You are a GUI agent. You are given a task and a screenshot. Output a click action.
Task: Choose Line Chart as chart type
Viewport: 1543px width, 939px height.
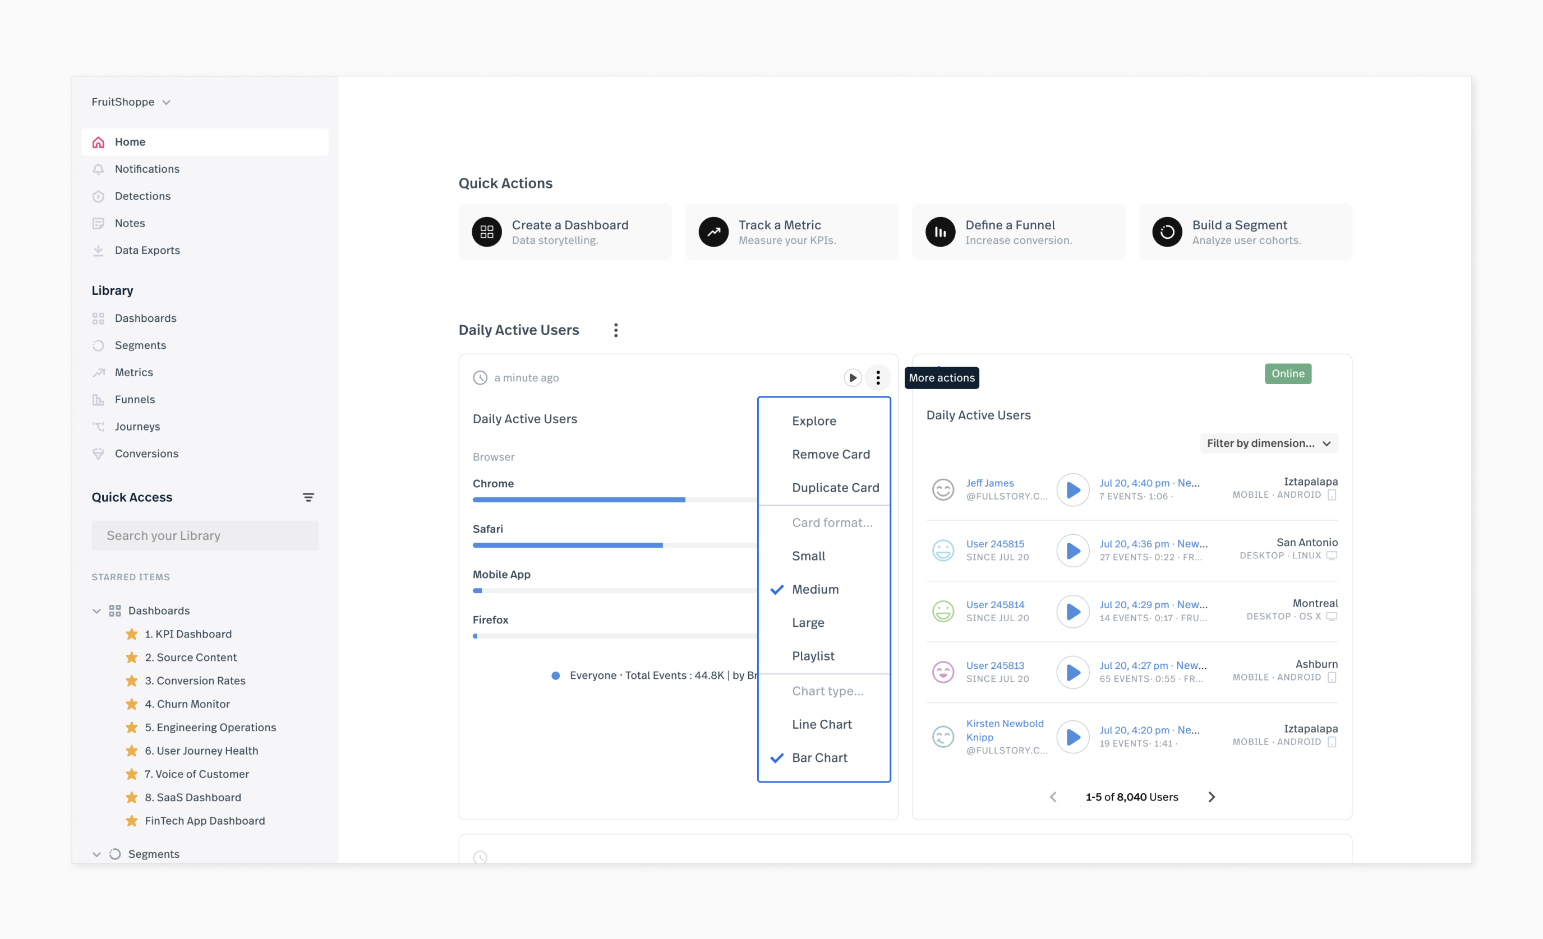(x=822, y=724)
